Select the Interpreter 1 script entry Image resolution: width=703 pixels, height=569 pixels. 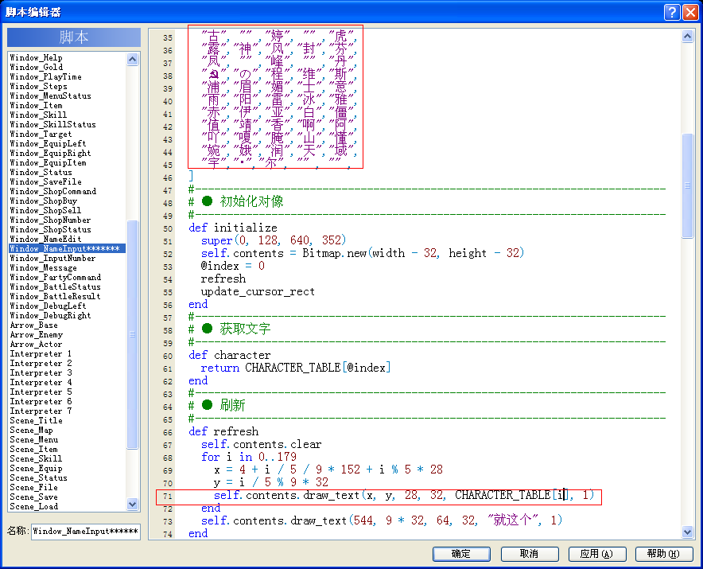(x=41, y=353)
